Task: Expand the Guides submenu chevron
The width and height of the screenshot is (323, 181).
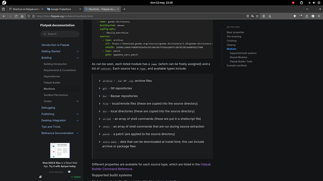Action: [77, 101]
